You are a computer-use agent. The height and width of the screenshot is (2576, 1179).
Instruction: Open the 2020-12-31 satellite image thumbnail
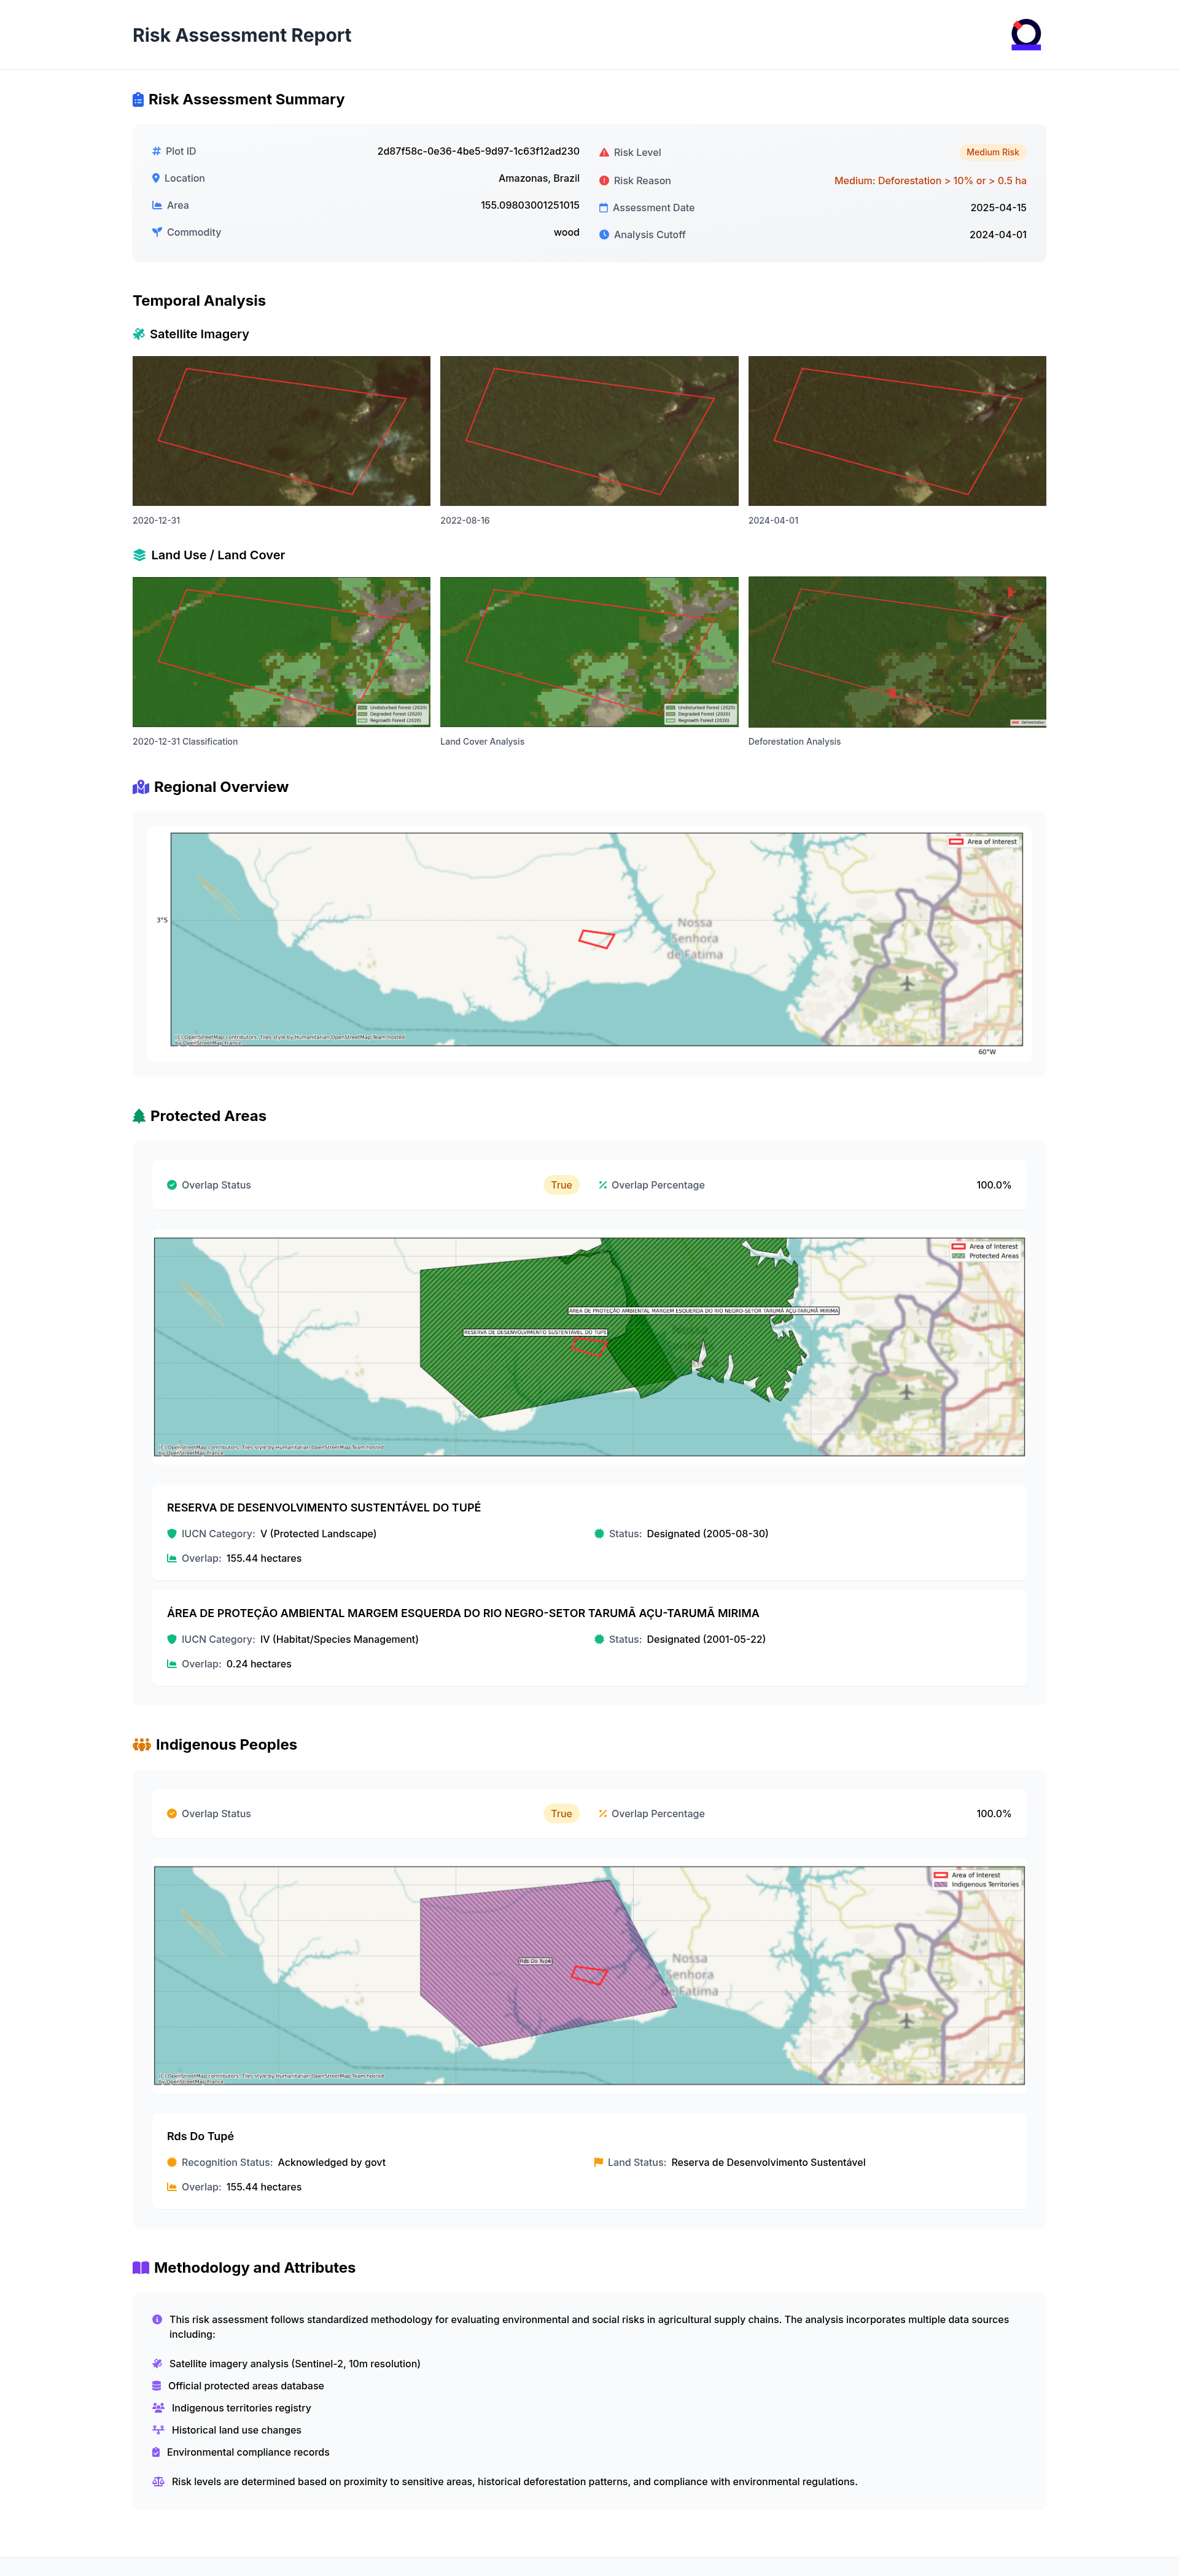[x=281, y=431]
